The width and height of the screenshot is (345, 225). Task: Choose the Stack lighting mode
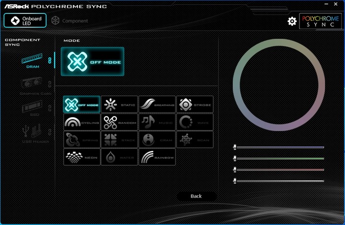(119, 139)
